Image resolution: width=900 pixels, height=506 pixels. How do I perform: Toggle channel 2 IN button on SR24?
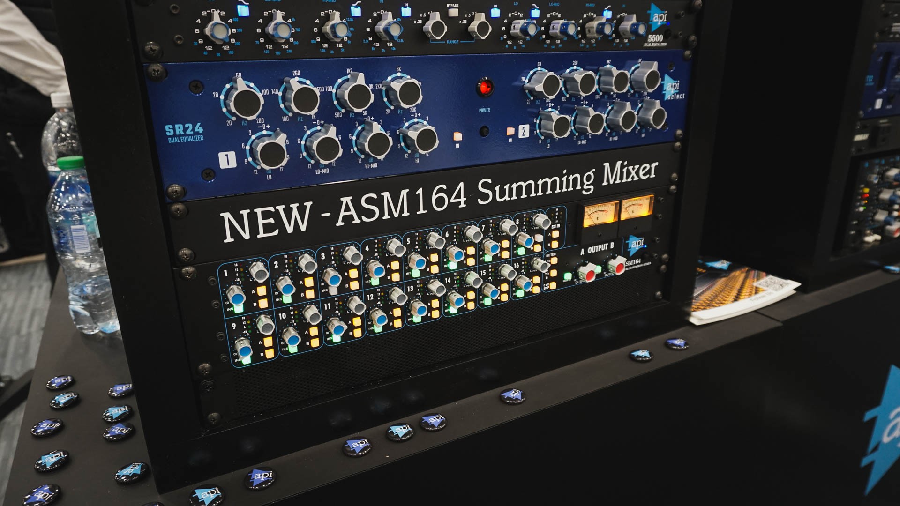point(510,132)
